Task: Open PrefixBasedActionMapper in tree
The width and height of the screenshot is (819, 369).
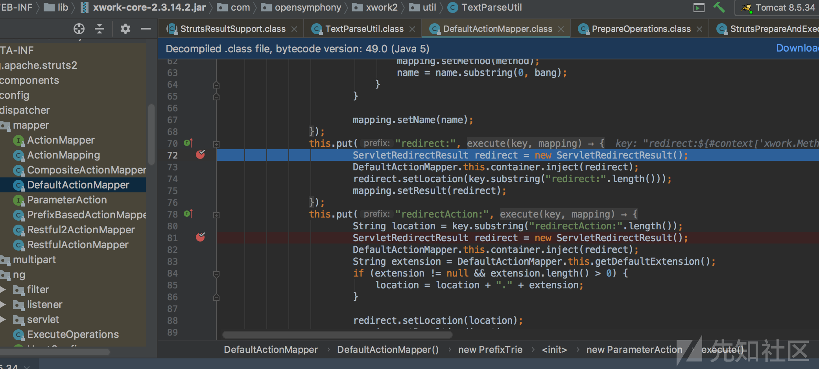Action: click(87, 215)
